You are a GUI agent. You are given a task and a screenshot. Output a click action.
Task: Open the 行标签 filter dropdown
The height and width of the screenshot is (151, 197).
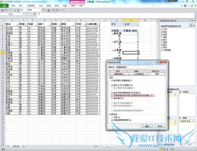tap(121, 31)
